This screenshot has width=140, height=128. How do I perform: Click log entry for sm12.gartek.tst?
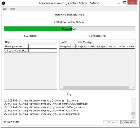pyautogui.click(x=42, y=100)
